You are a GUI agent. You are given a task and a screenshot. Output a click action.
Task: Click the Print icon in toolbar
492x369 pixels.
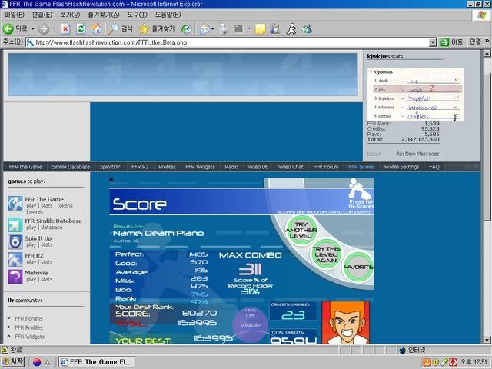(x=224, y=28)
